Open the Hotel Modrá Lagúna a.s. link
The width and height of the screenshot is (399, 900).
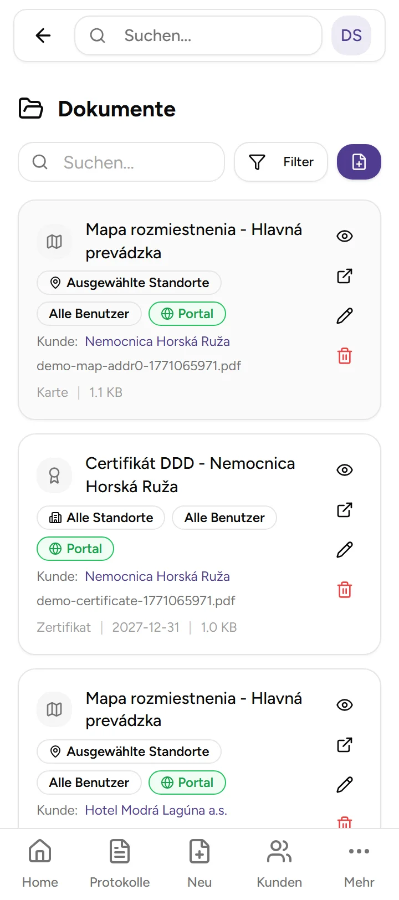pyautogui.click(x=156, y=810)
